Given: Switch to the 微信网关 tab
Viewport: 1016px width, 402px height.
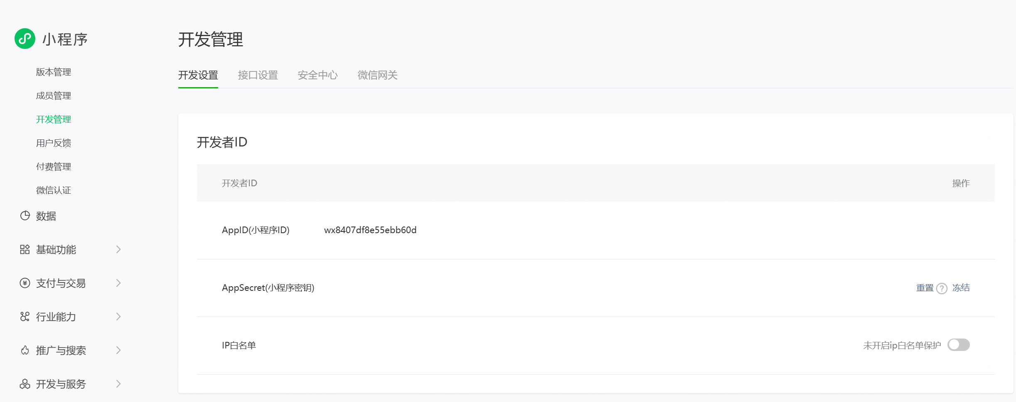Looking at the screenshot, I should tap(377, 75).
